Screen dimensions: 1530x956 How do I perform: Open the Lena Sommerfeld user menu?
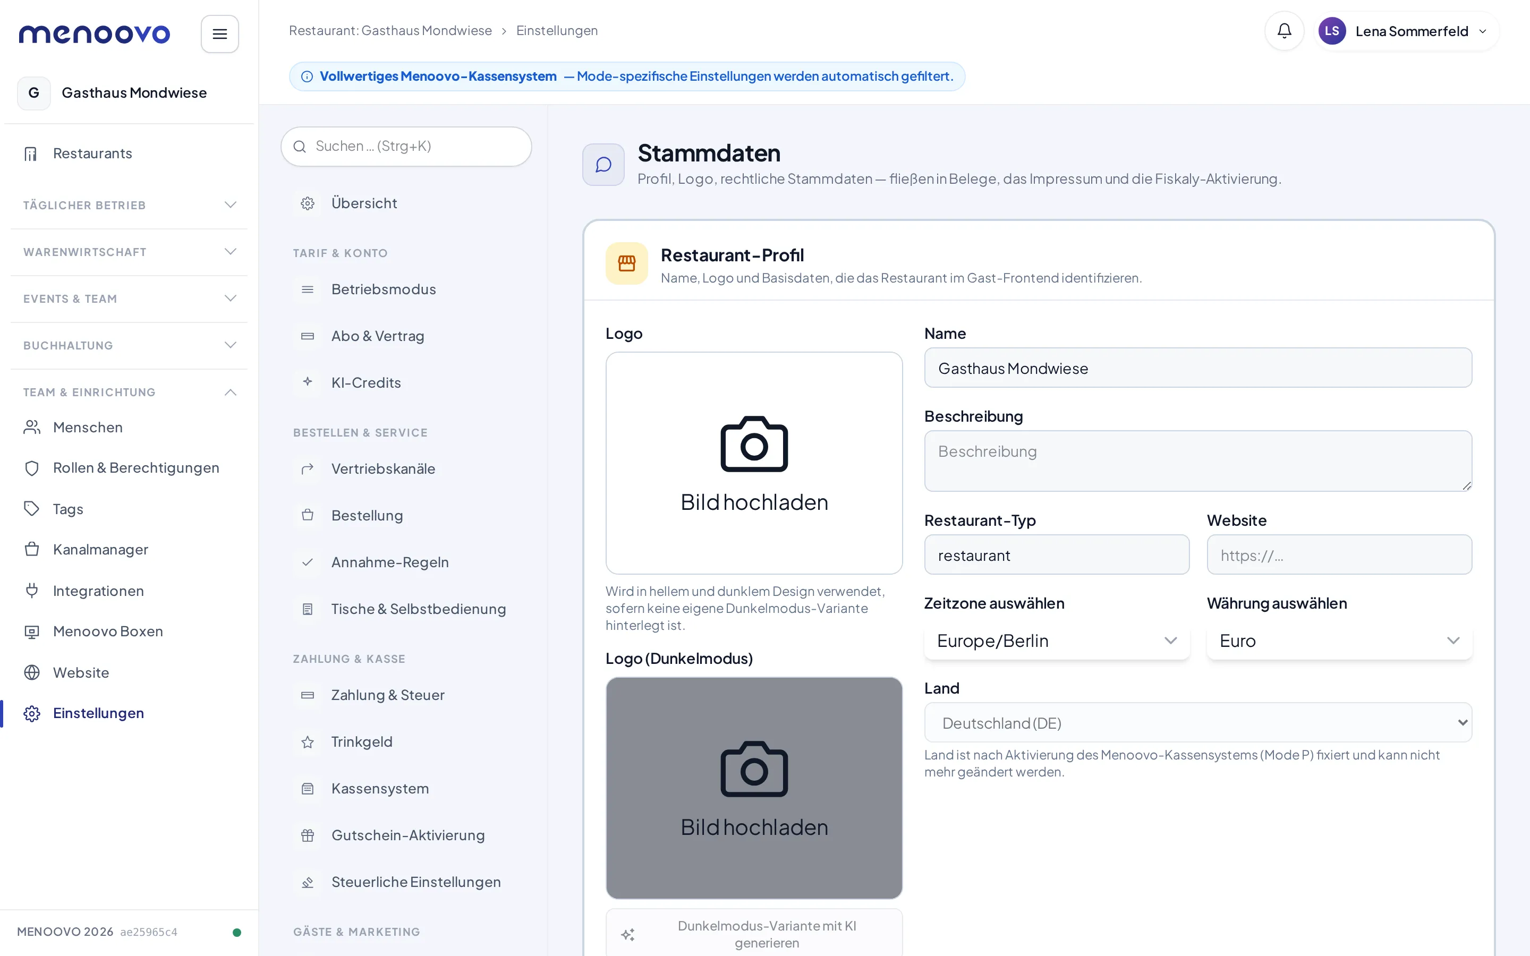coord(1406,31)
